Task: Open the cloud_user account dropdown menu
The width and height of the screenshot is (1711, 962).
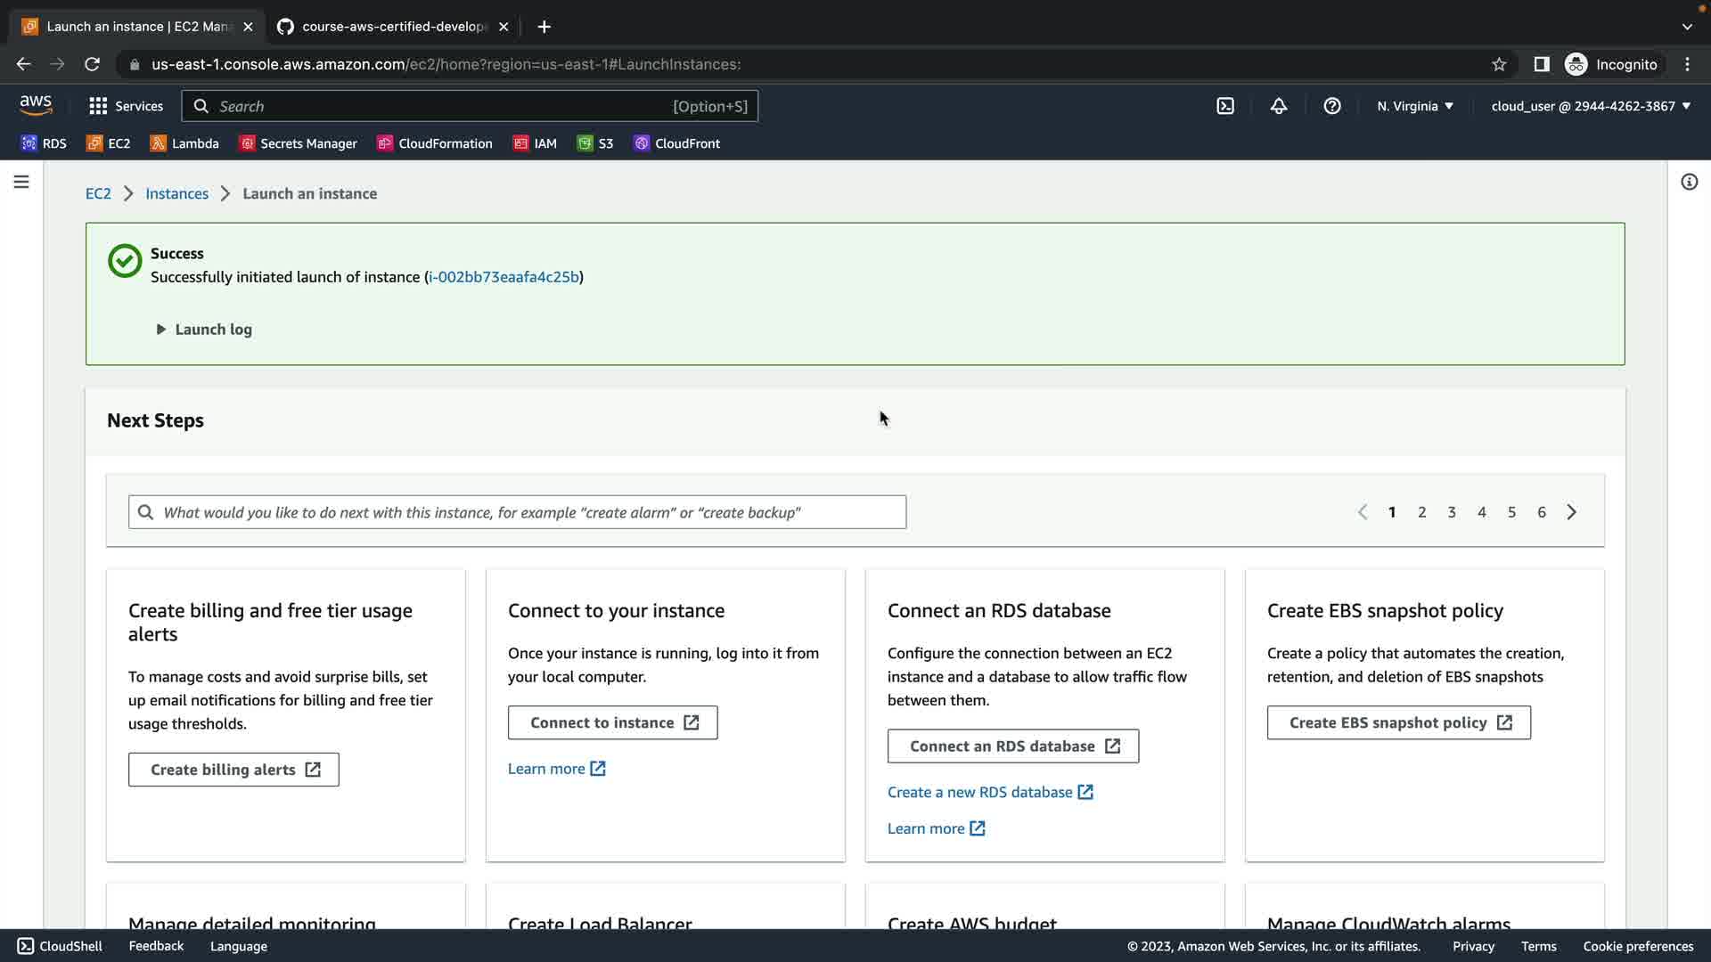Action: pyautogui.click(x=1591, y=106)
